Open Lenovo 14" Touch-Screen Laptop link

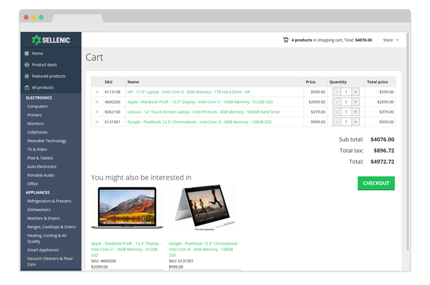[x=204, y=112]
